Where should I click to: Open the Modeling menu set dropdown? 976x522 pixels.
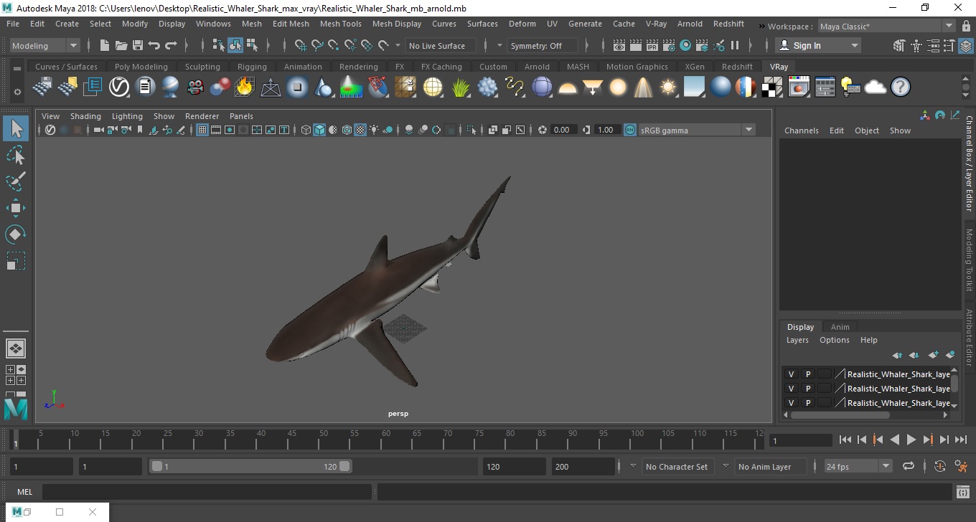coord(44,45)
